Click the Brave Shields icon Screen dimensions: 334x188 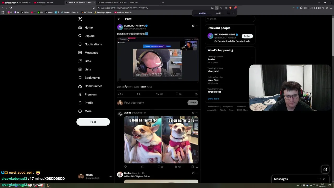click(x=230, y=8)
